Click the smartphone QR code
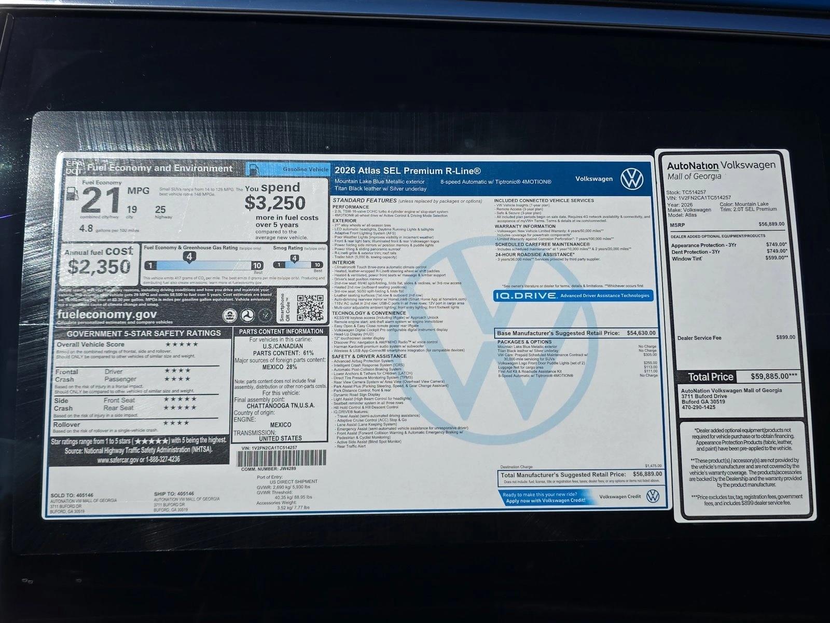 tap(310, 307)
